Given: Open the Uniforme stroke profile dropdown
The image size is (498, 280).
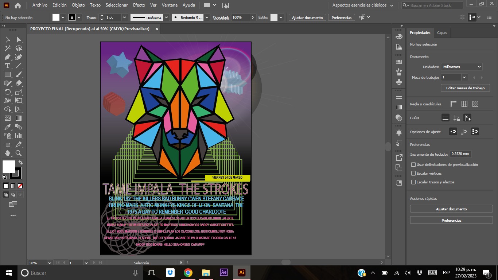Looking at the screenshot, I should [166, 17].
